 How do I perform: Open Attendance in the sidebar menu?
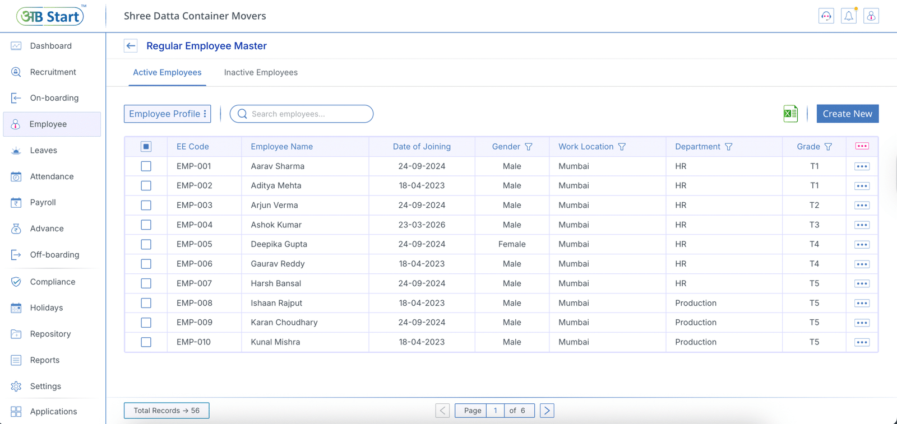[52, 176]
